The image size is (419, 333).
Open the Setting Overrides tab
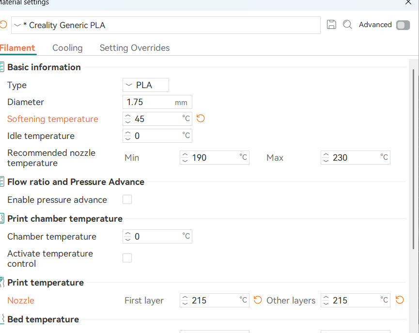[x=134, y=48]
